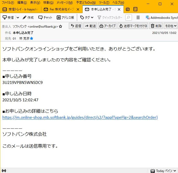
Task: Click the online status icon in status bar
Action: coord(4,171)
